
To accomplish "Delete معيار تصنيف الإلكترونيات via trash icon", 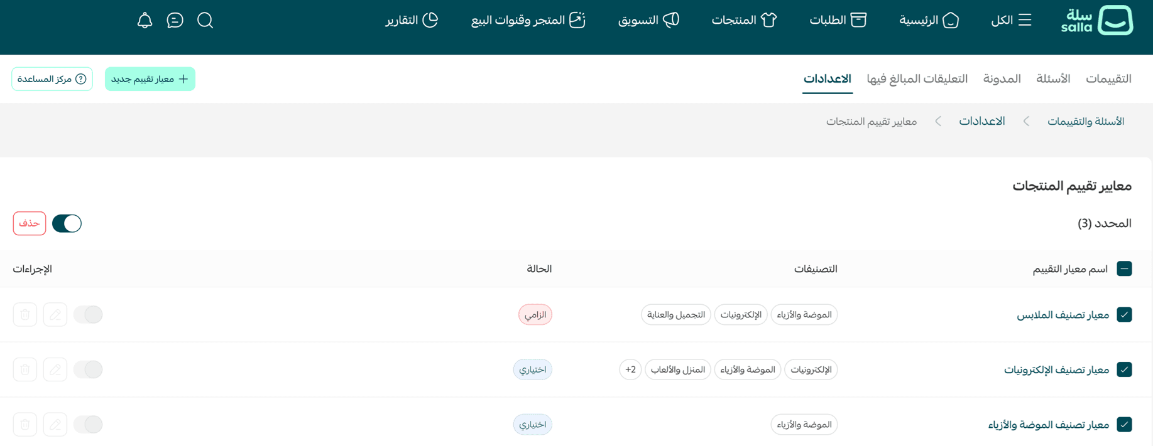I will (x=25, y=369).
